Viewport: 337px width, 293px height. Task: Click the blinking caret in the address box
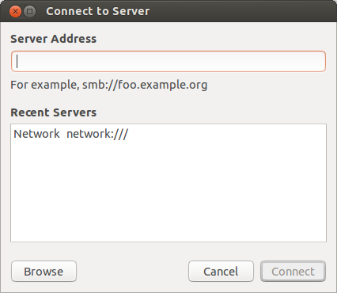17,61
